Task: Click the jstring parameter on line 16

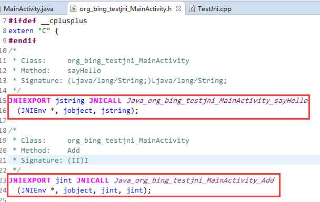Action: tap(116, 111)
